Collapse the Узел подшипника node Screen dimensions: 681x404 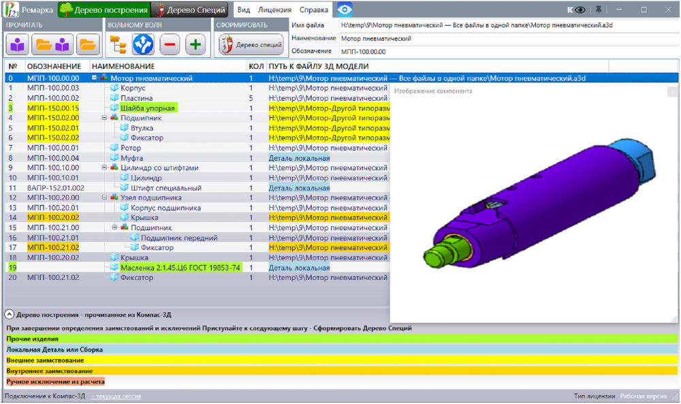pos(104,198)
